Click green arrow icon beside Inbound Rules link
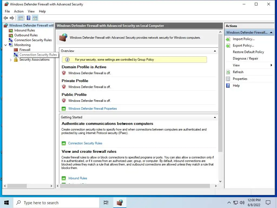Image resolution: width=277 pixels, height=208 pixels. [x=64, y=178]
